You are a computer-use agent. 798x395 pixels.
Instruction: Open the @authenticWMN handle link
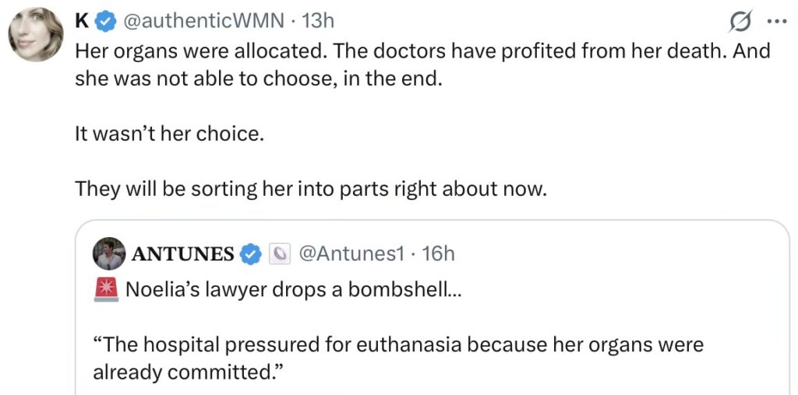click(202, 22)
